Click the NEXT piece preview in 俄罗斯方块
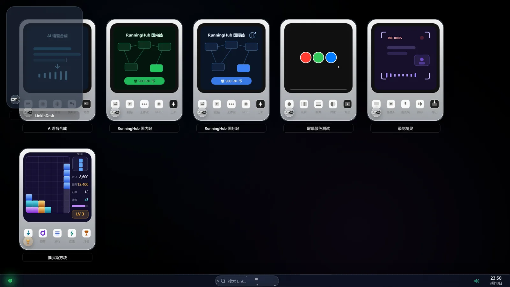The width and height of the screenshot is (510, 287). (80, 164)
